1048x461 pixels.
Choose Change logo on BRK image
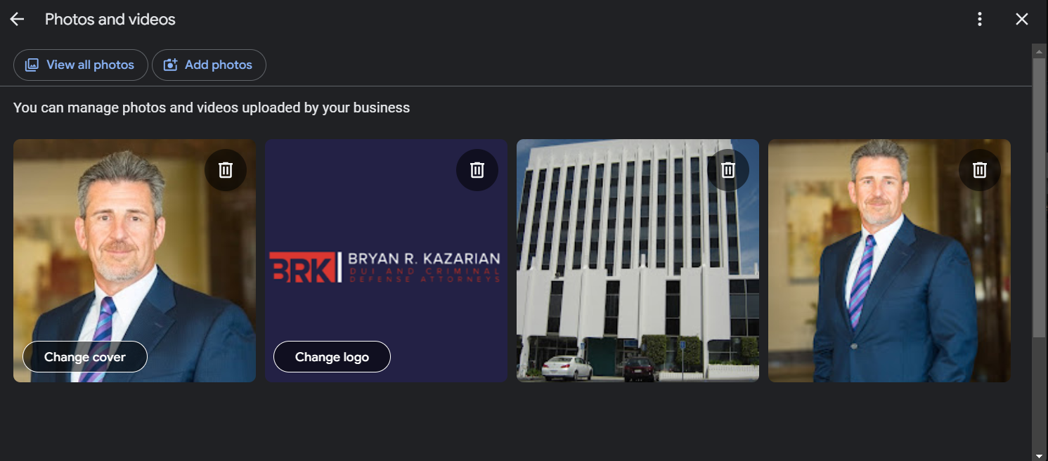pos(332,357)
